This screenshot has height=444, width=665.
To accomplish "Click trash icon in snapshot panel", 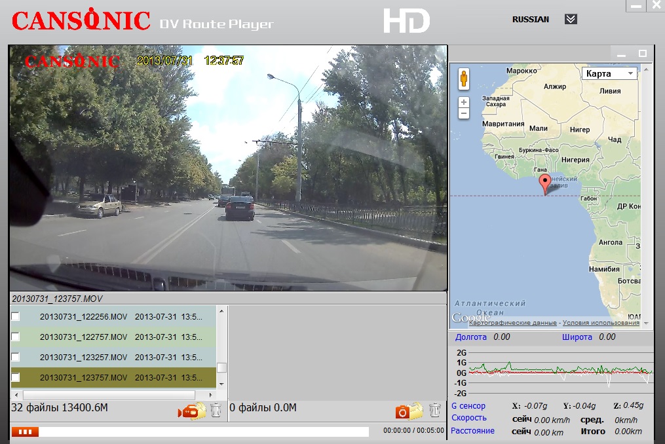I will pos(434,411).
